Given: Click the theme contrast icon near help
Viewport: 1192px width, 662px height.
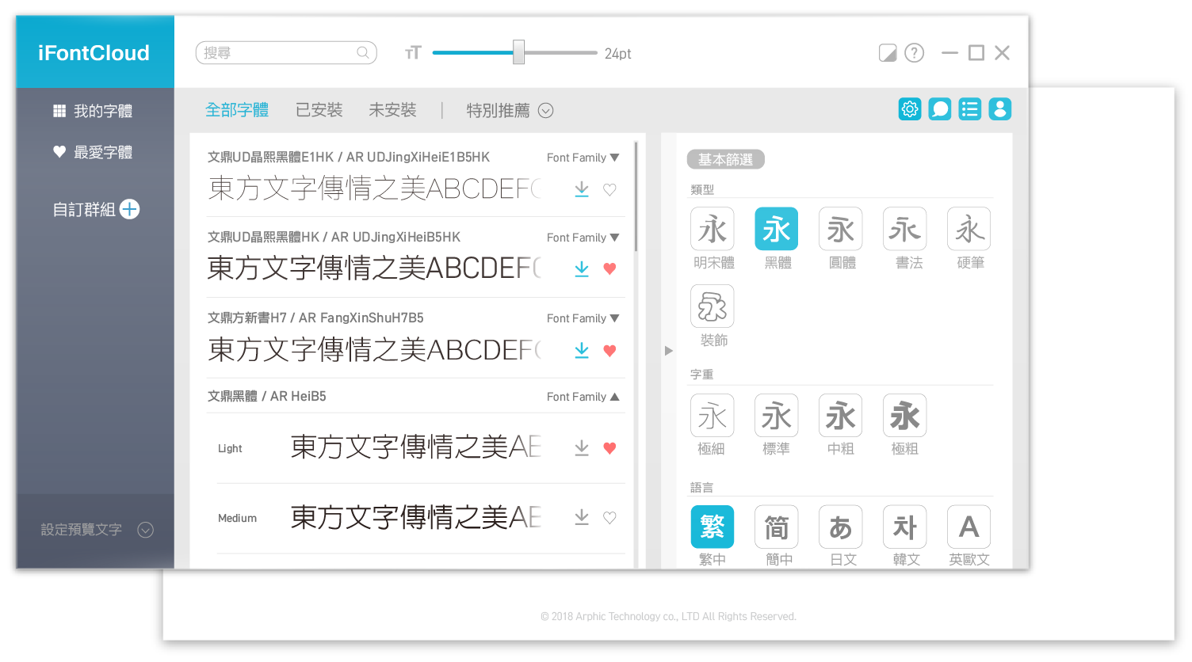Looking at the screenshot, I should pos(887,52).
